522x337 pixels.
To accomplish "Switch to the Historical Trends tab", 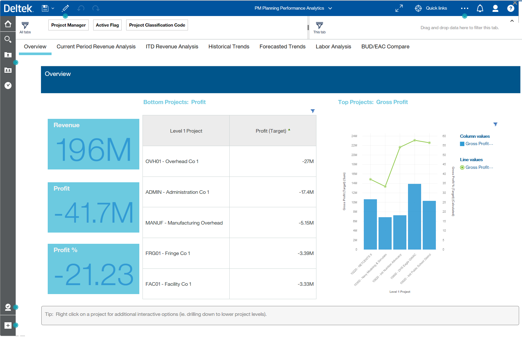I will (229, 47).
